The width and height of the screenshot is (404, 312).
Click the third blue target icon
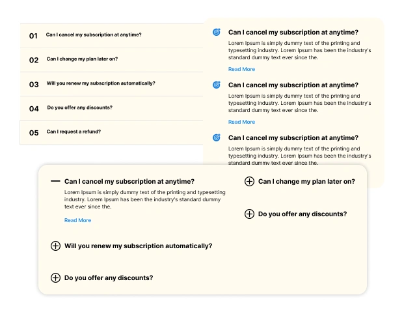(x=217, y=137)
